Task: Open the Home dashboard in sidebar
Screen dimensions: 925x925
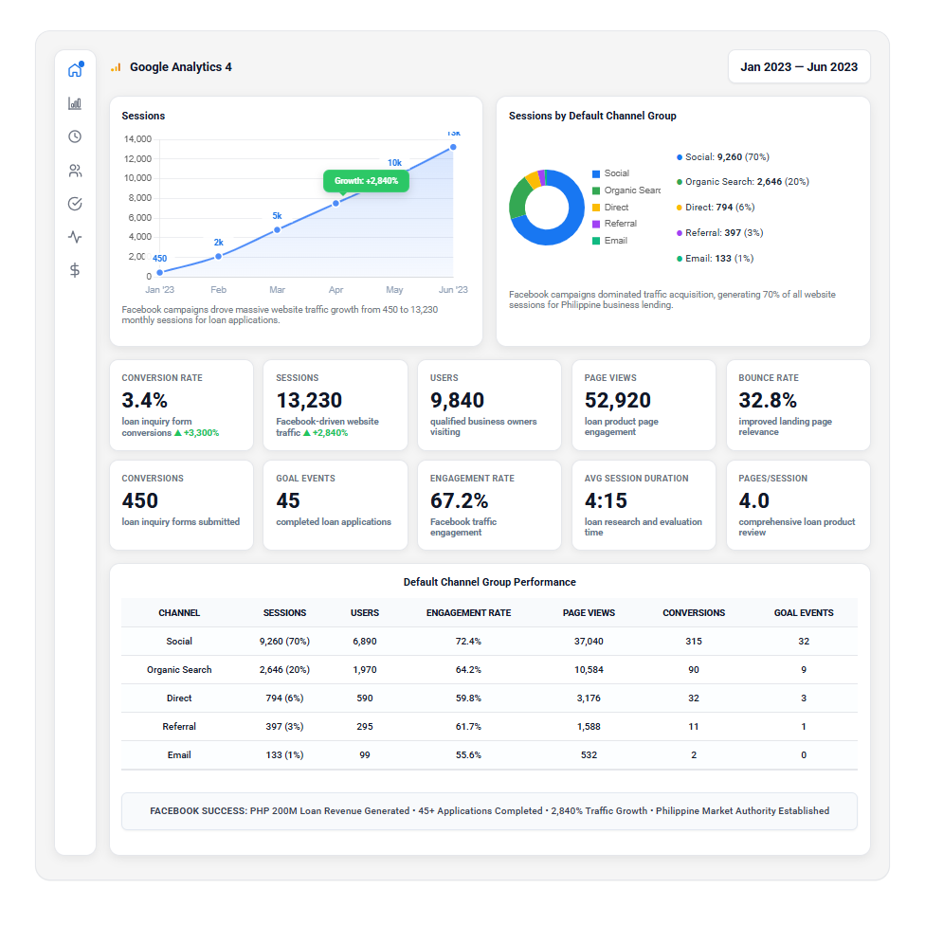Action: (75, 70)
